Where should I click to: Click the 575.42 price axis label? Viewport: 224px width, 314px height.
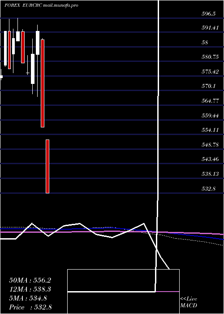pyautogui.click(x=210, y=71)
